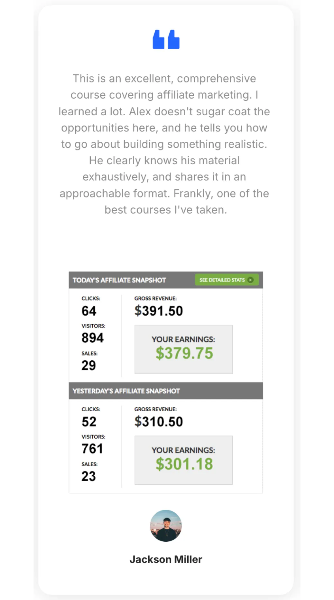334x600 pixels.
Task: Click the Today's Affiliate Snapshot header
Action: click(x=119, y=280)
